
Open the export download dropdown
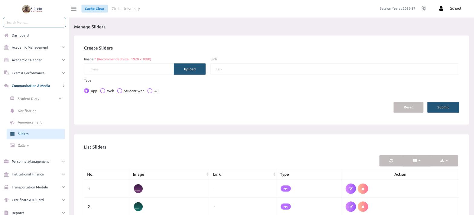click(444, 161)
